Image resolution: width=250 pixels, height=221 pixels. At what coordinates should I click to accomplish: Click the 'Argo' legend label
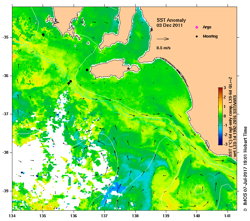tap(207, 27)
